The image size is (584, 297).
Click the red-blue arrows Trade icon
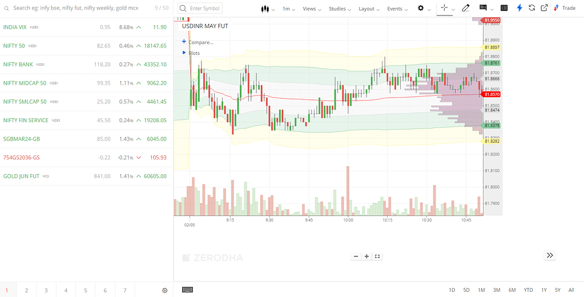point(557,8)
